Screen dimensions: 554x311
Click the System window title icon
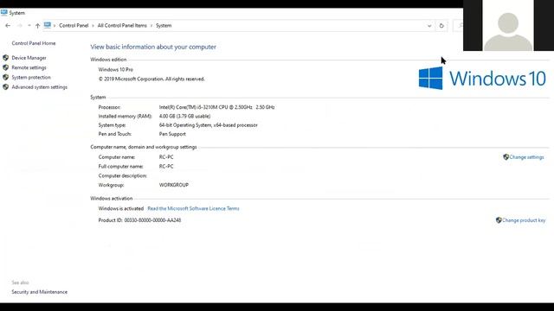pyautogui.click(x=3, y=13)
